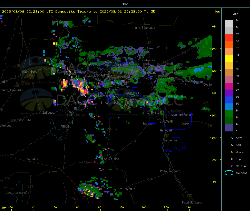This screenshot has width=250, height=211.
Task: Select the purple 36-39 dBZ swatch
Action: [x=229, y=93]
